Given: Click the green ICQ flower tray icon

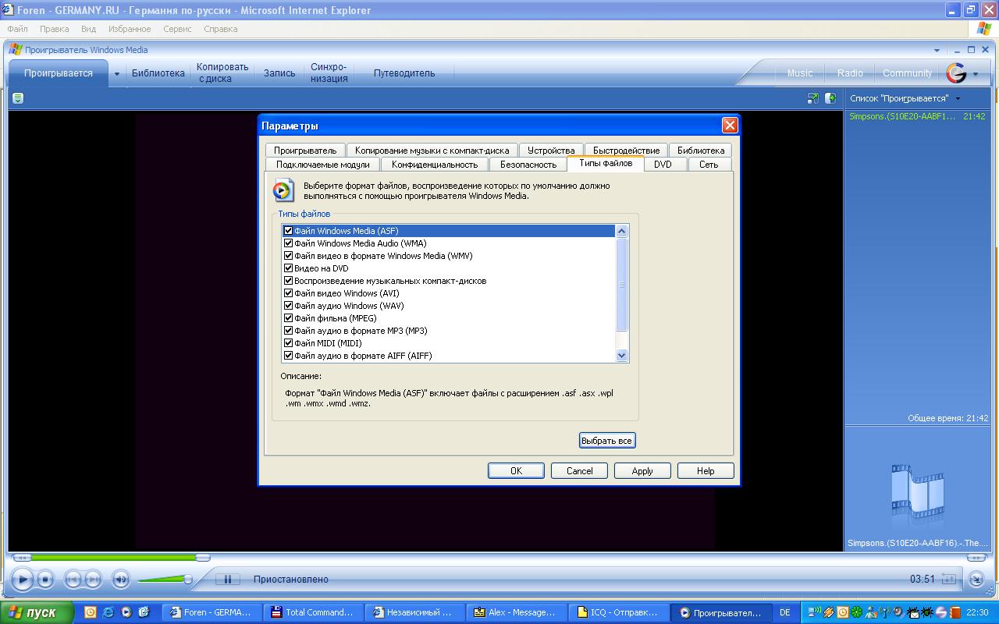Looking at the screenshot, I should coord(856,612).
